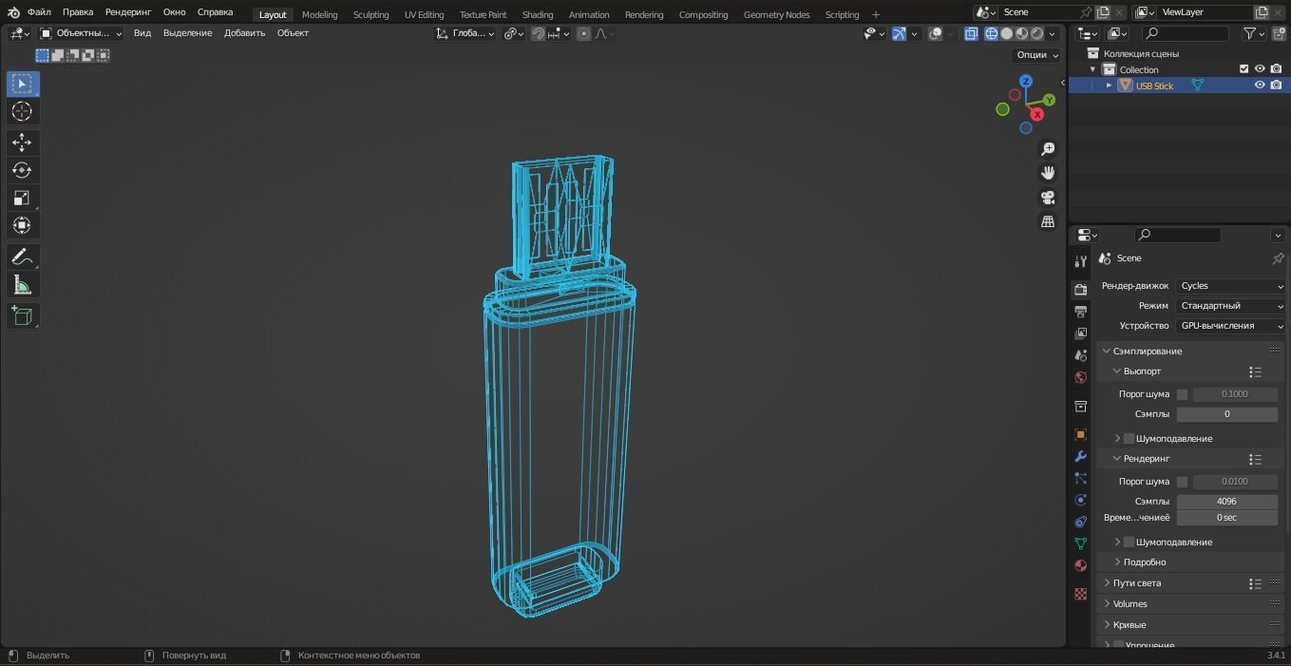The width and height of the screenshot is (1291, 666).
Task: Select the Add Cube tool
Action: [x=22, y=315]
